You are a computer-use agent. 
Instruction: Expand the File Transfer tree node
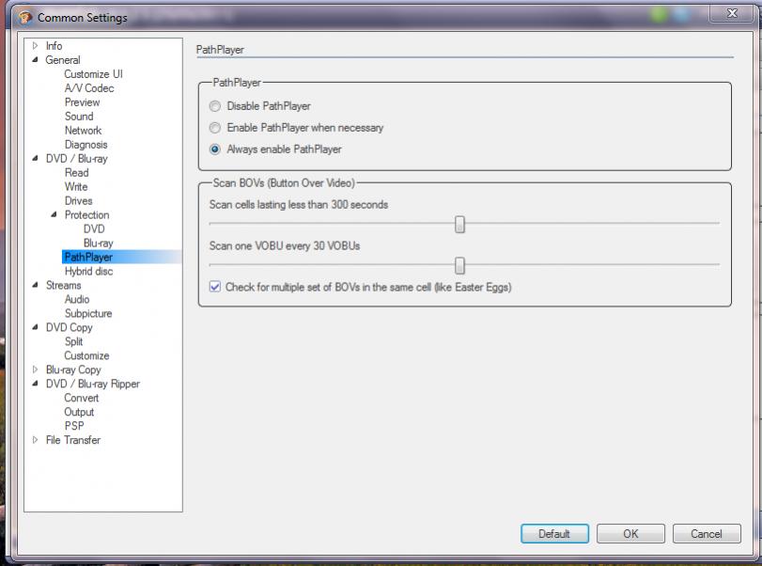tap(35, 440)
